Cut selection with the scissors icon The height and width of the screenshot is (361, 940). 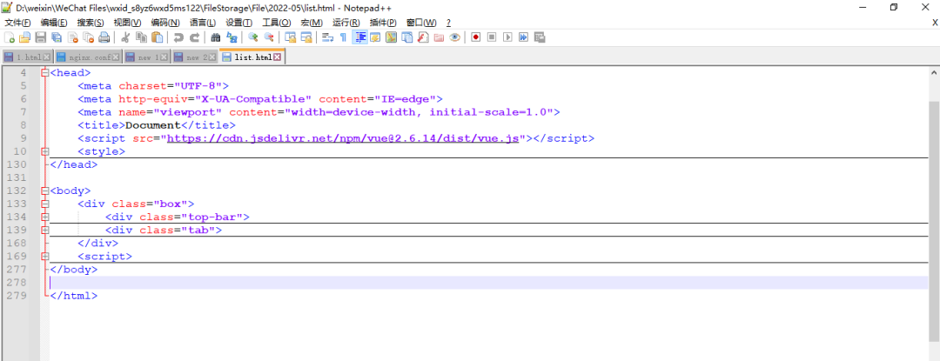click(x=125, y=37)
